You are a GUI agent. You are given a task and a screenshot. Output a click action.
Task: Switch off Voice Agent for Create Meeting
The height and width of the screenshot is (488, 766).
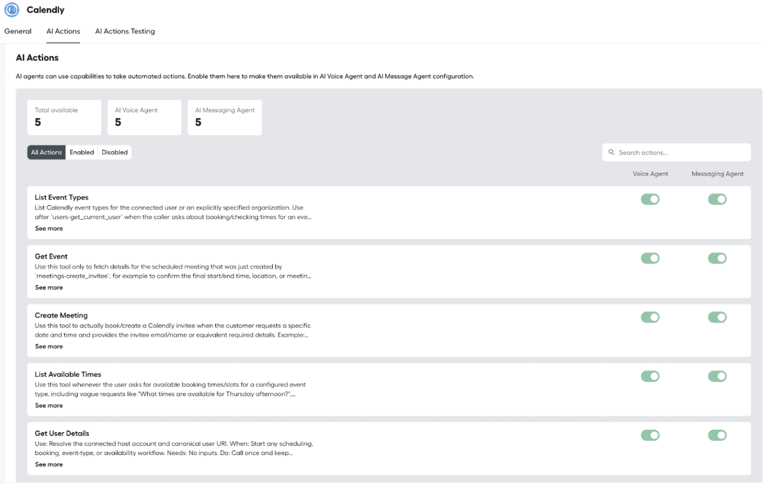(650, 317)
